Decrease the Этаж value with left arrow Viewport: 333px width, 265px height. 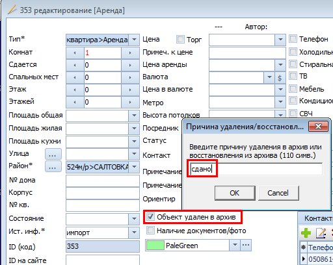[75, 90]
